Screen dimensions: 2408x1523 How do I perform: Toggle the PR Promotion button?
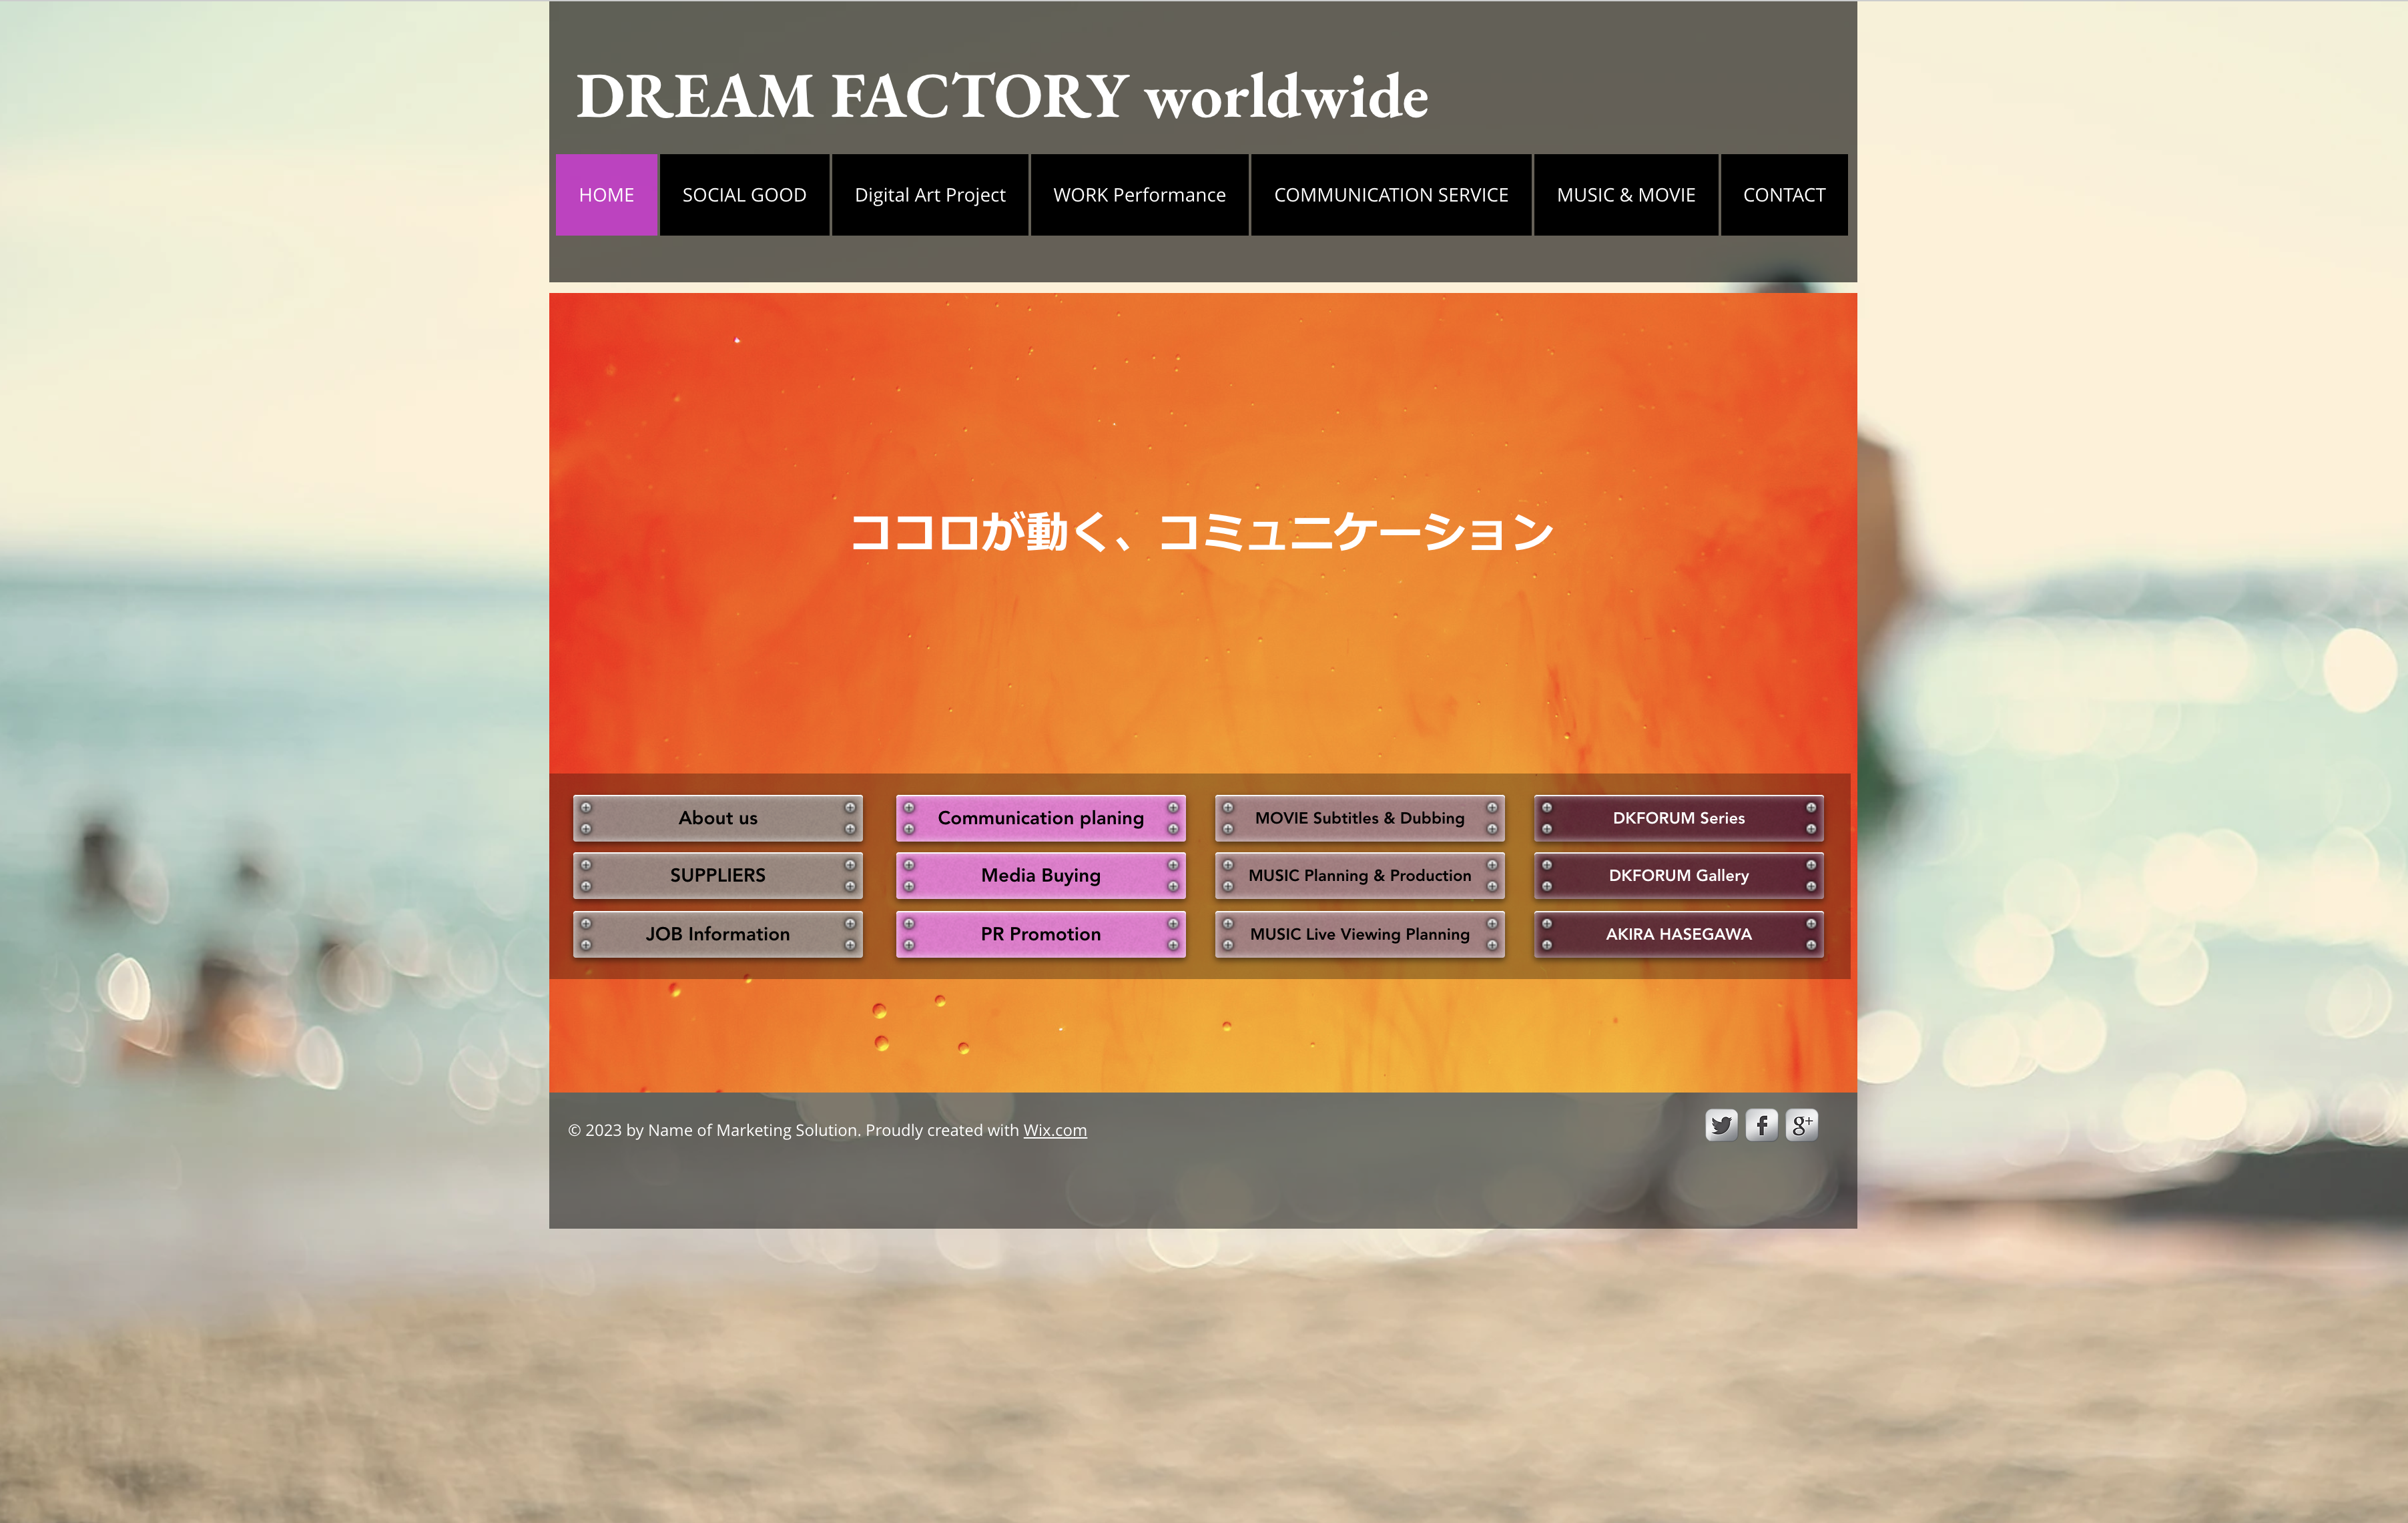click(1038, 932)
